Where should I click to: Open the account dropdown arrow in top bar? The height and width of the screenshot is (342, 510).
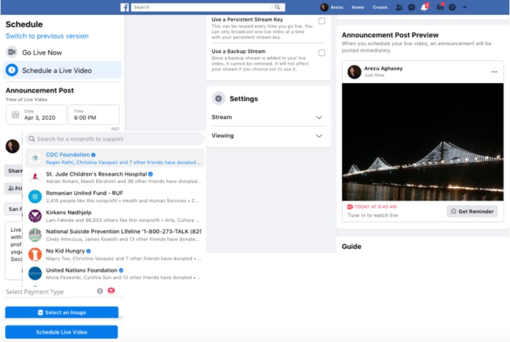464,7
